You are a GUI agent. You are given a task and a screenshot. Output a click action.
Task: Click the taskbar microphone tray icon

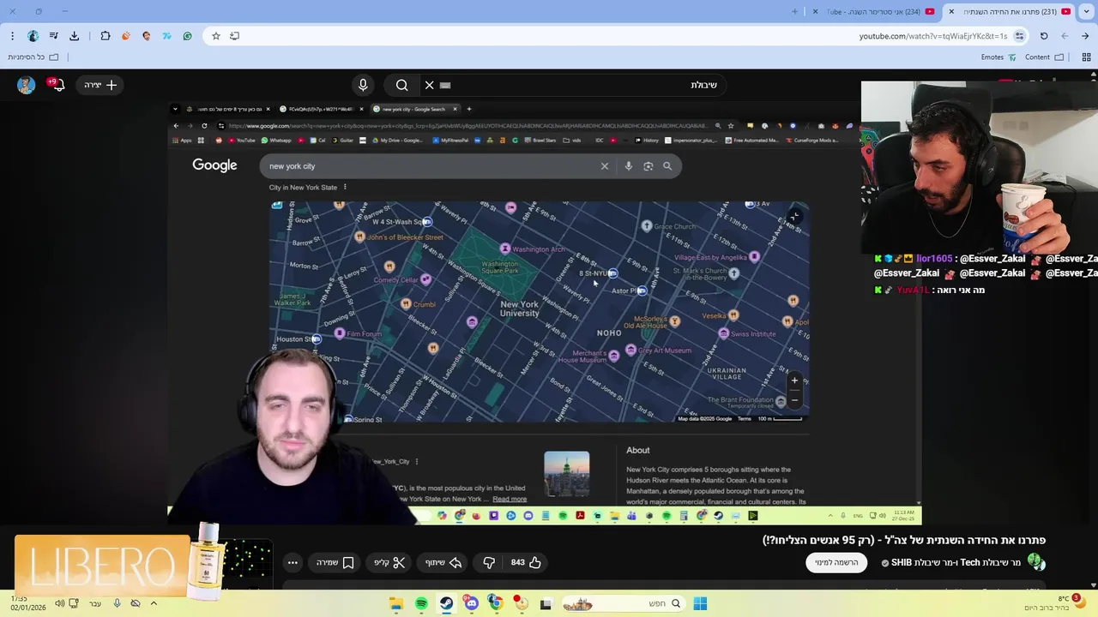(117, 603)
